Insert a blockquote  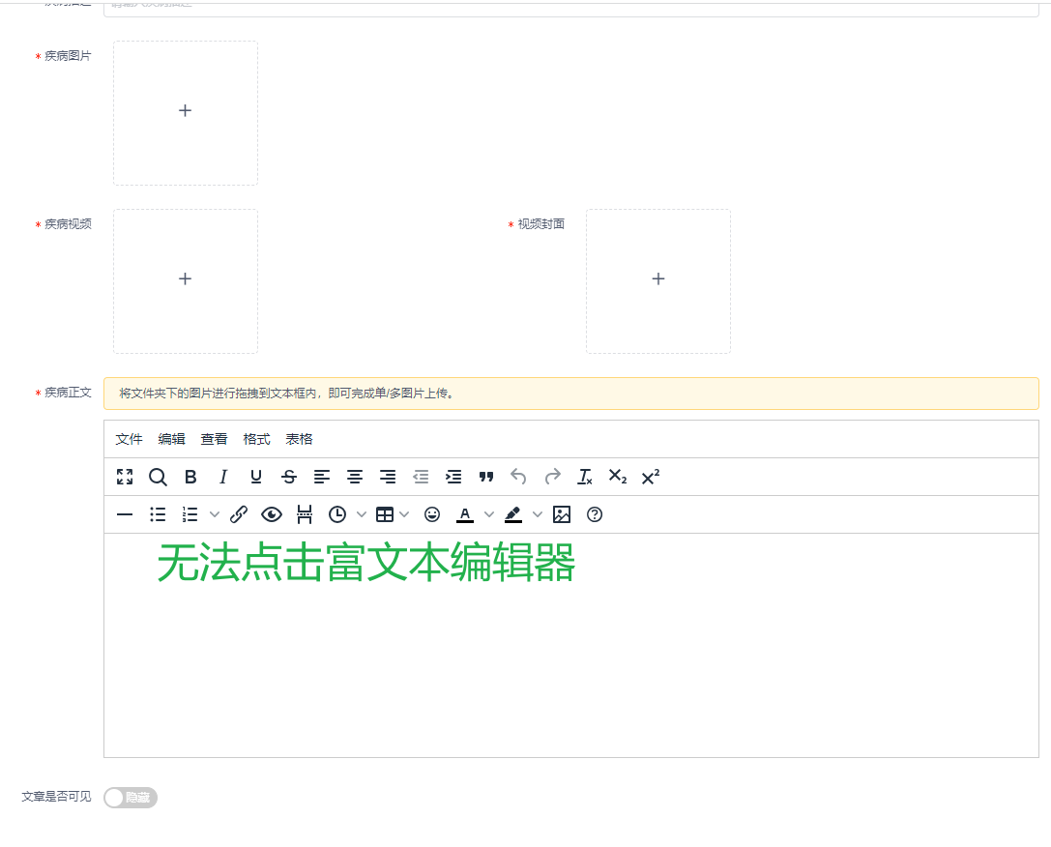486,476
